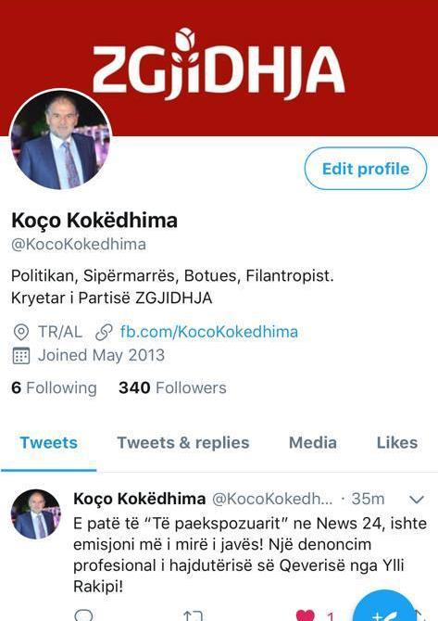Screen dimensions: 438x621
Task: Tap the location pin icon
Action: click(x=21, y=333)
